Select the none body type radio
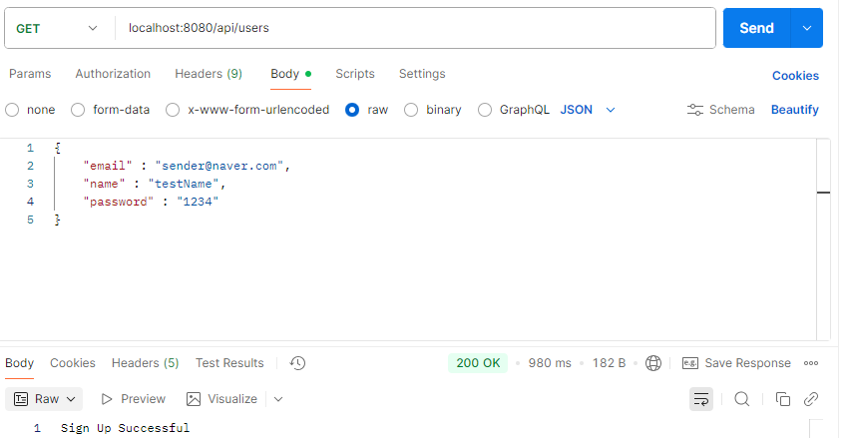The width and height of the screenshot is (852, 438). (x=12, y=110)
